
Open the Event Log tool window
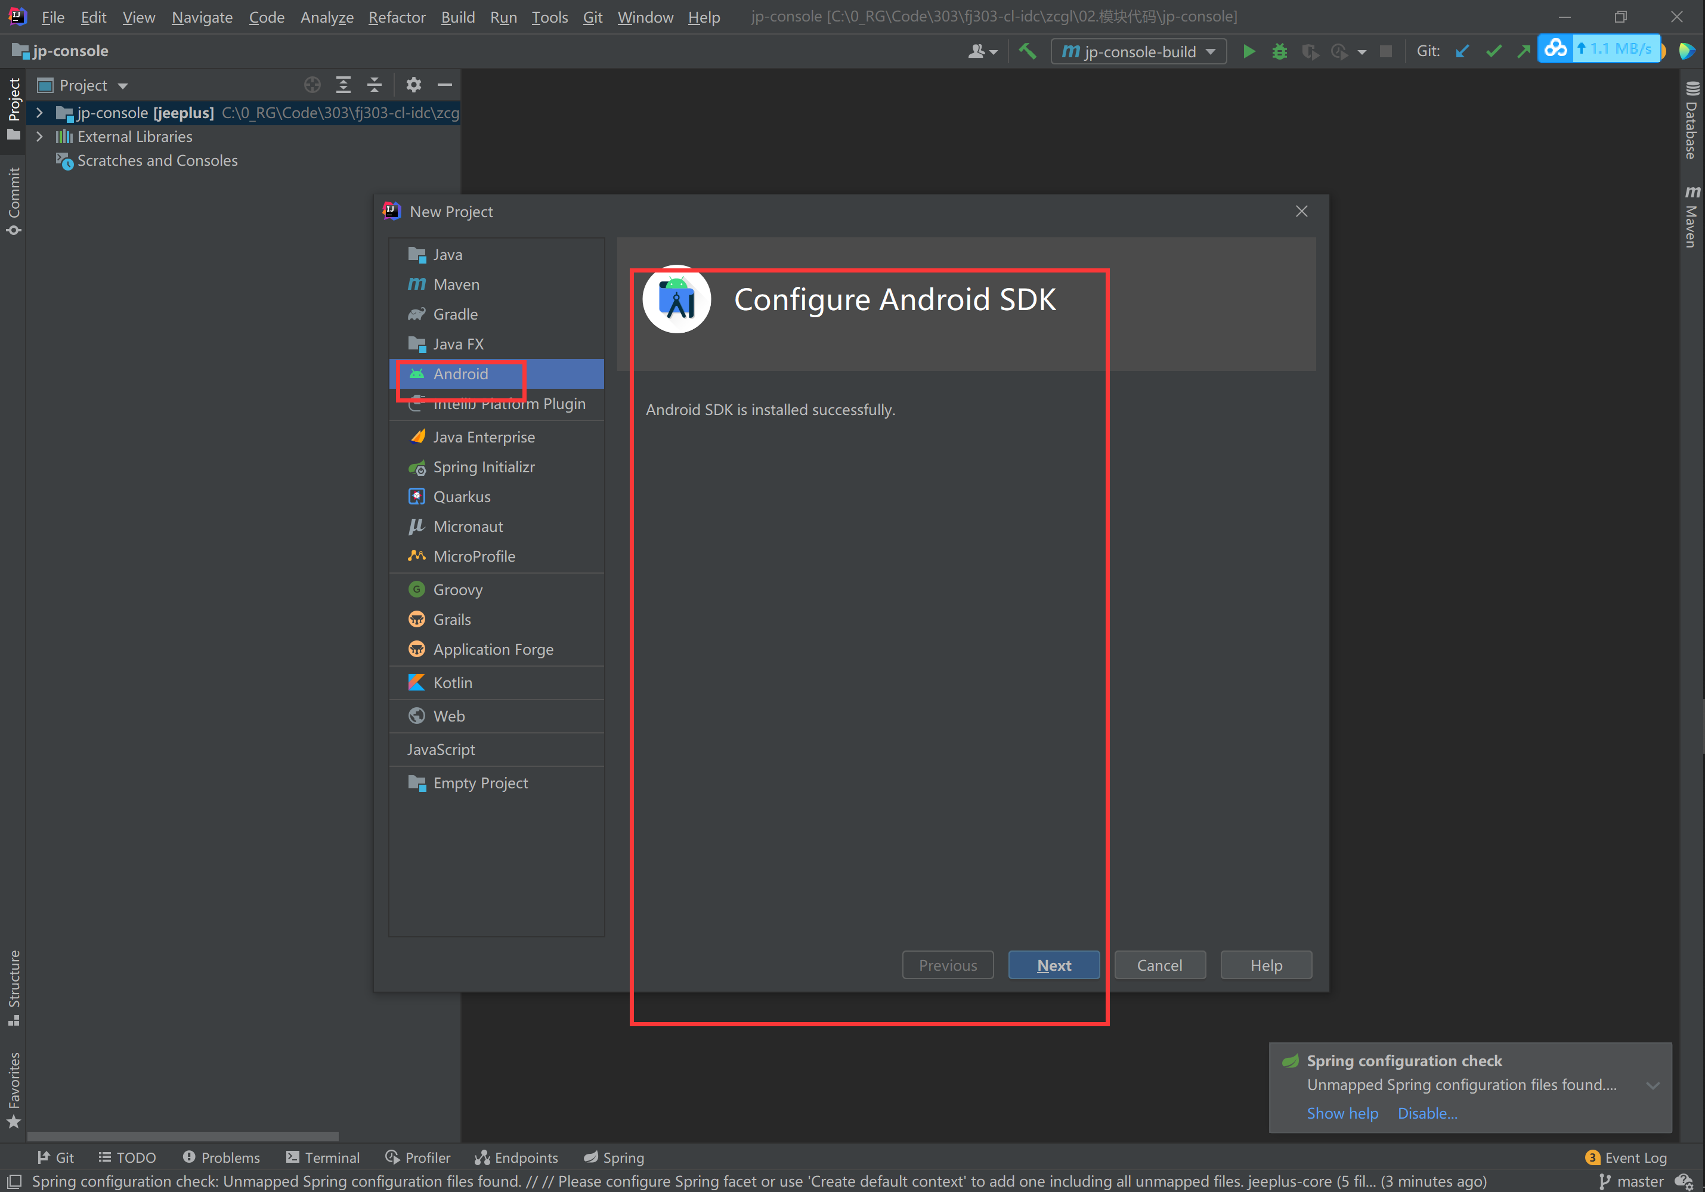(1626, 1157)
